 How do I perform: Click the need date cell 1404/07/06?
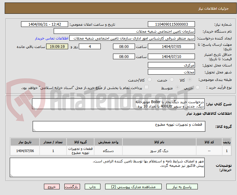[25, 151]
